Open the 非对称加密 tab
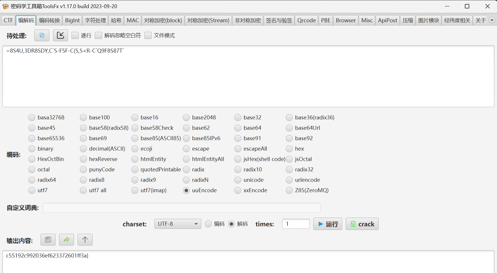Screen dimensions: 497x273 [248, 20]
